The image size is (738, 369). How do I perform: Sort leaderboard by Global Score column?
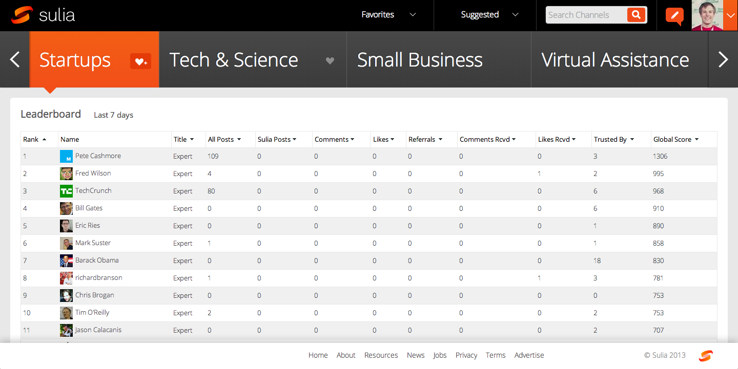click(676, 139)
